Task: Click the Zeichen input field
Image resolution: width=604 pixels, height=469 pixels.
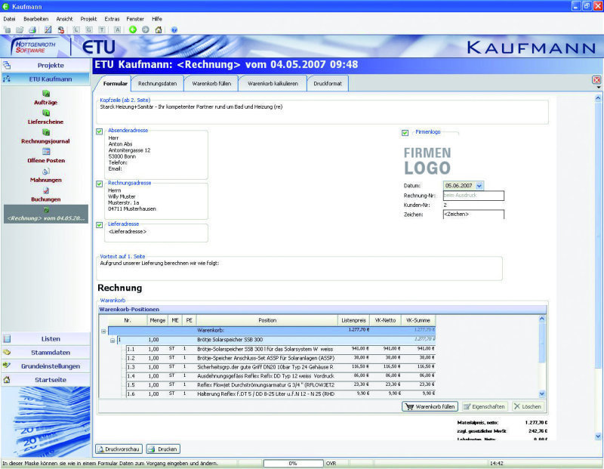Action: coord(473,214)
